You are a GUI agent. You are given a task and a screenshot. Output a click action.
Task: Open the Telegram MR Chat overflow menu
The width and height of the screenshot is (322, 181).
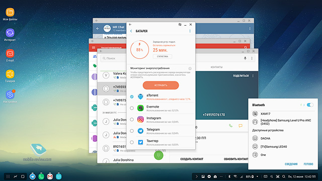[250, 29]
